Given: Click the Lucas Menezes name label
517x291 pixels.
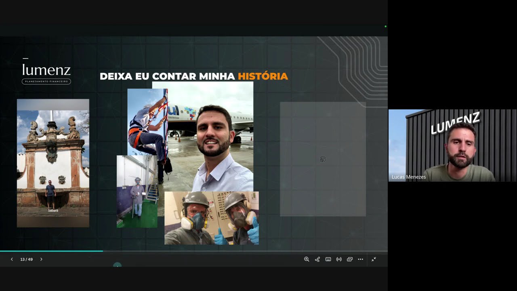Looking at the screenshot, I should click(x=409, y=177).
